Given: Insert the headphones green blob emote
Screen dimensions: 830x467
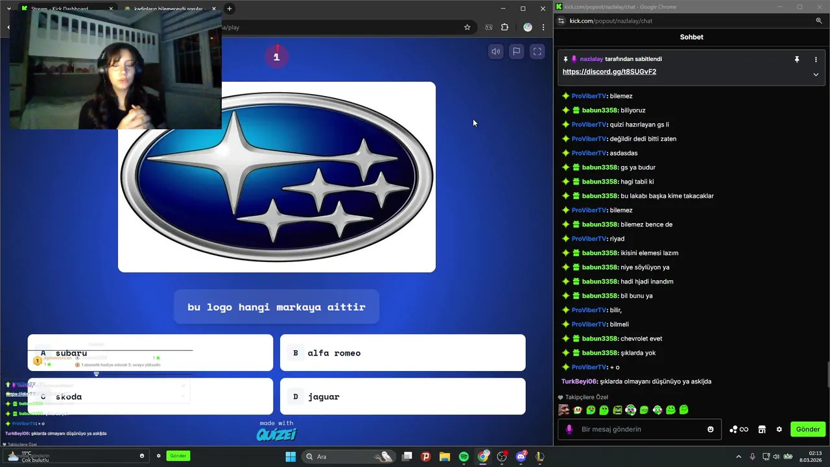Looking at the screenshot, I should [x=630, y=410].
